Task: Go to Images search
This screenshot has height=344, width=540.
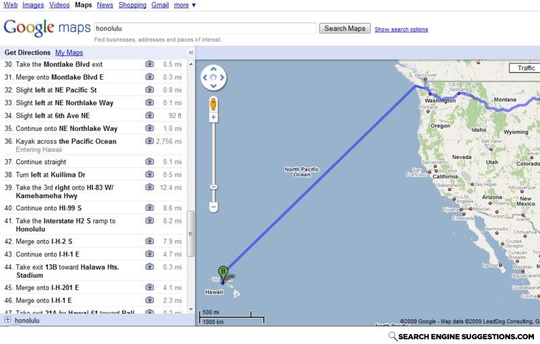Action: 33,5
